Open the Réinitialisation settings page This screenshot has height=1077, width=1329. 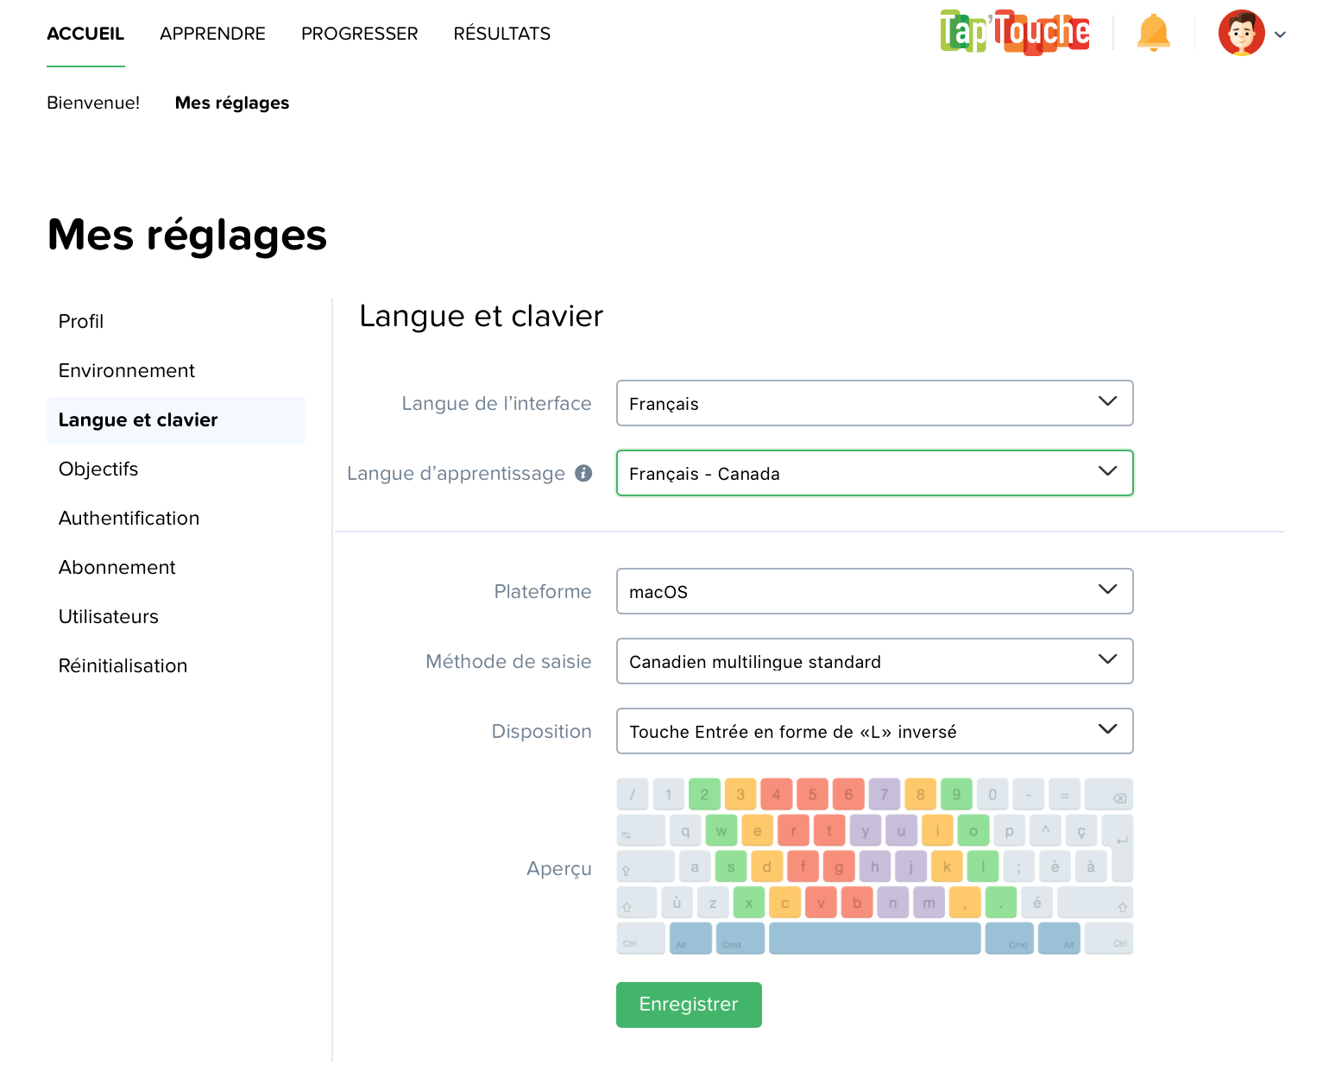coord(123,665)
